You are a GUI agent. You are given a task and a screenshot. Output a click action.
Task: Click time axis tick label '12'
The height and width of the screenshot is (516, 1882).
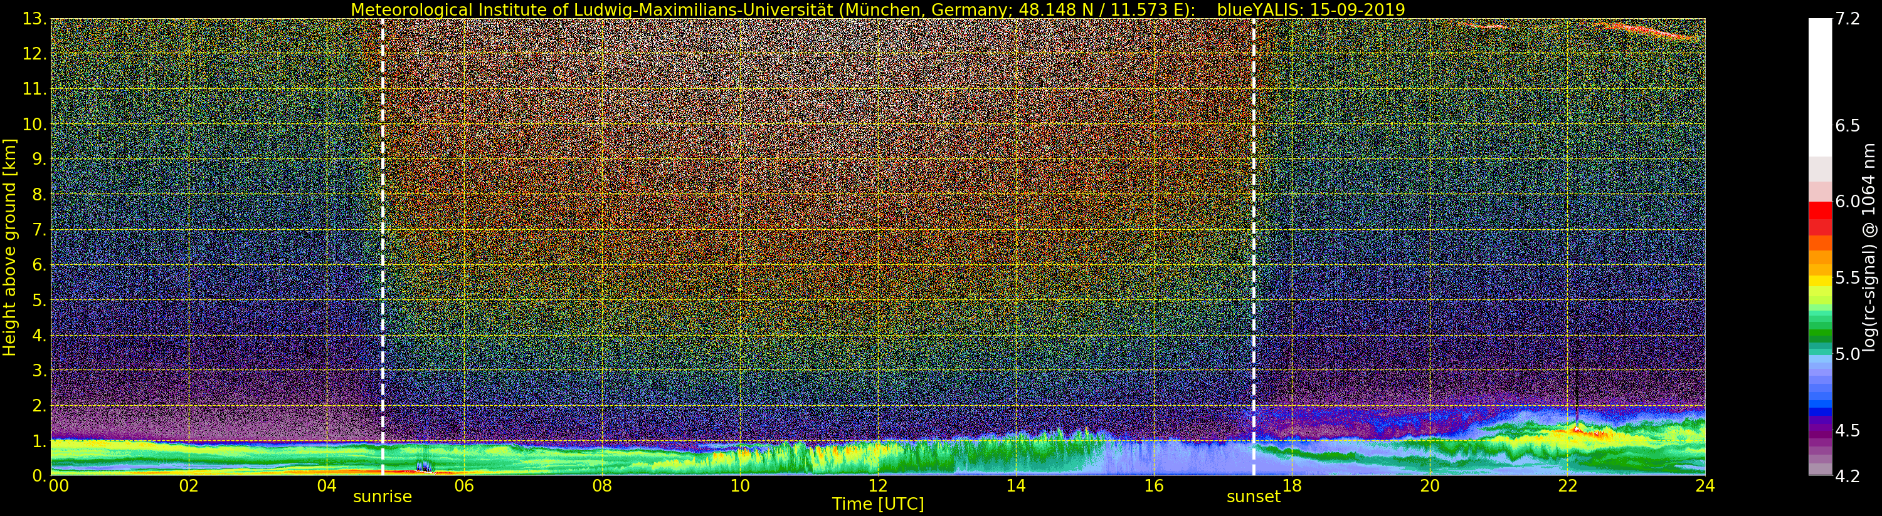click(877, 485)
